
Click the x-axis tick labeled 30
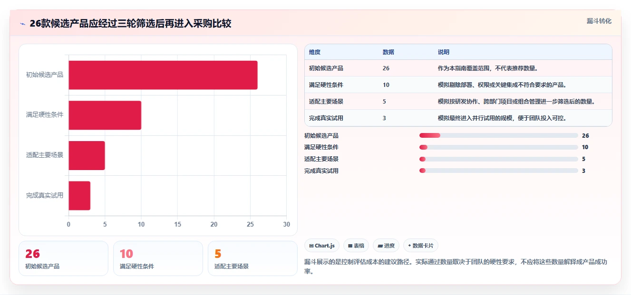click(x=286, y=224)
